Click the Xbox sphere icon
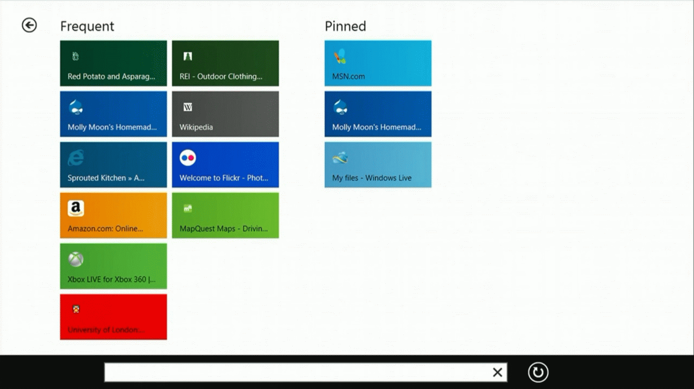Screen dimensions: 694x389 [76, 259]
